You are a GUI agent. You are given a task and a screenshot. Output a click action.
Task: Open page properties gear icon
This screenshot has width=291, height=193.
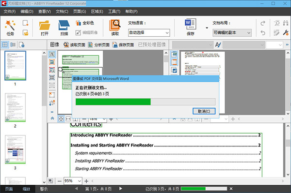tap(22, 45)
